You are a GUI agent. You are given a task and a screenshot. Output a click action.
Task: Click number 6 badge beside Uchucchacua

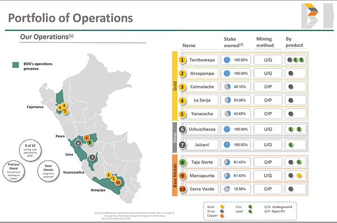pyautogui.click(x=182, y=129)
